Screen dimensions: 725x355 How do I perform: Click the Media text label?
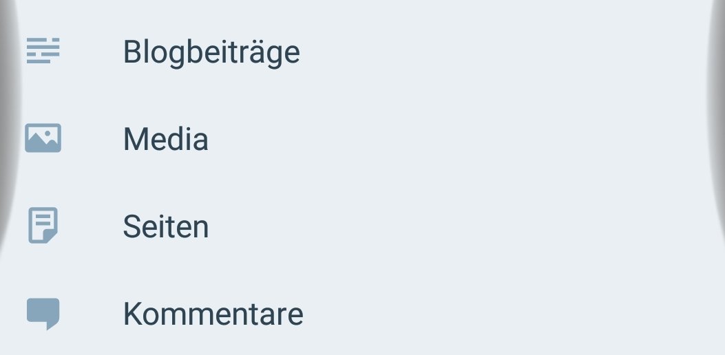pos(165,140)
